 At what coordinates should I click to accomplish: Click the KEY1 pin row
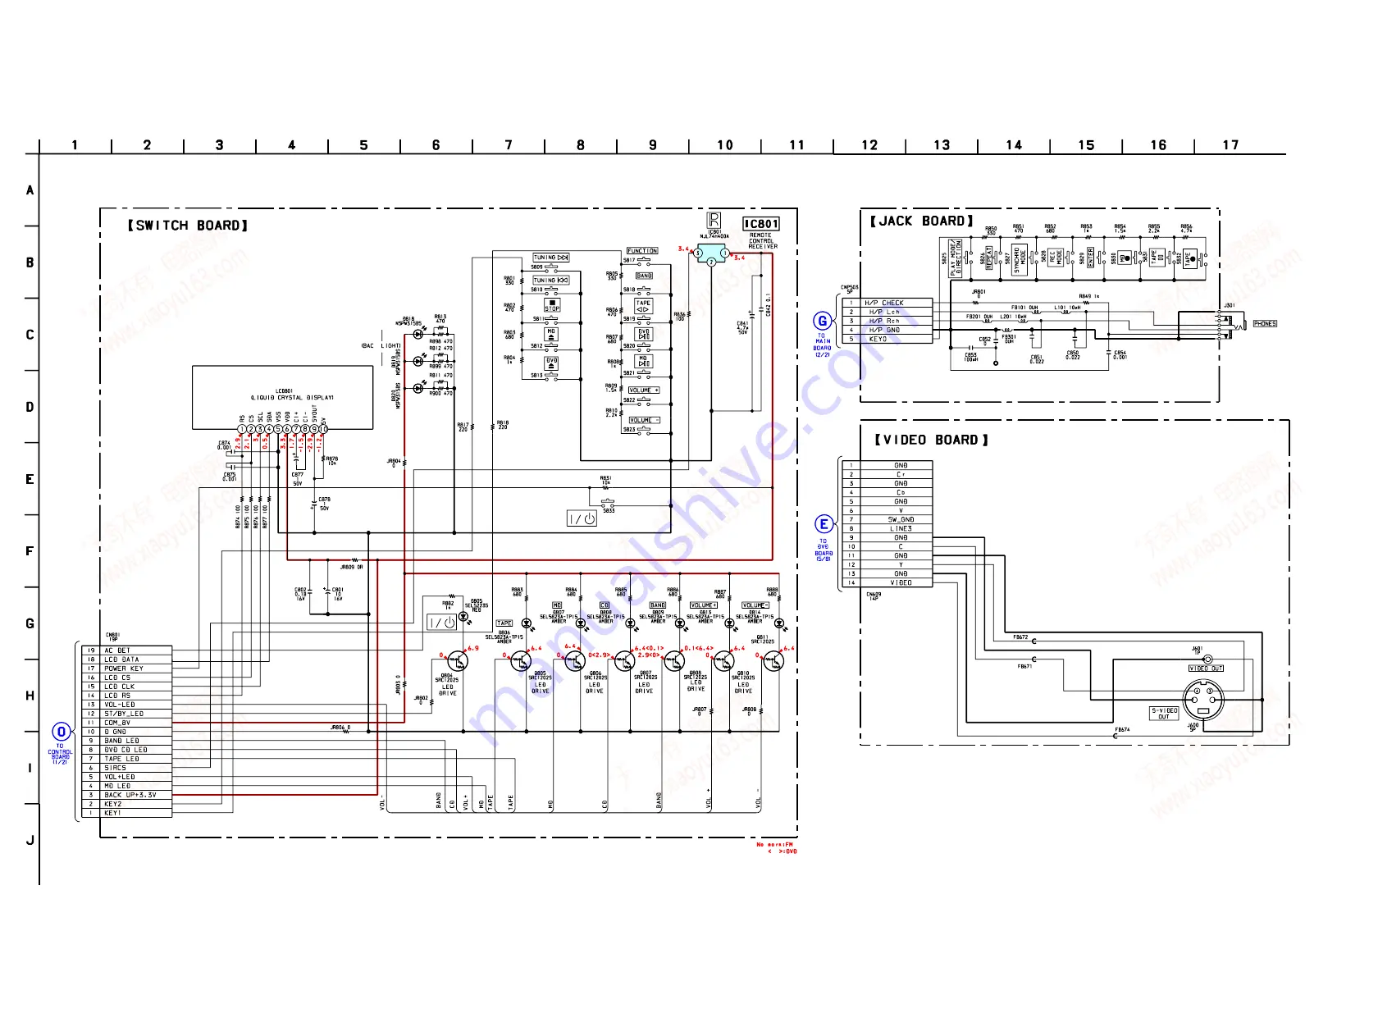[126, 813]
